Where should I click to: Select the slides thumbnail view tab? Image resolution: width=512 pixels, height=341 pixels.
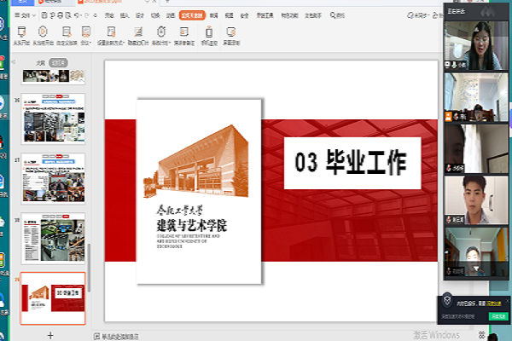(58, 63)
